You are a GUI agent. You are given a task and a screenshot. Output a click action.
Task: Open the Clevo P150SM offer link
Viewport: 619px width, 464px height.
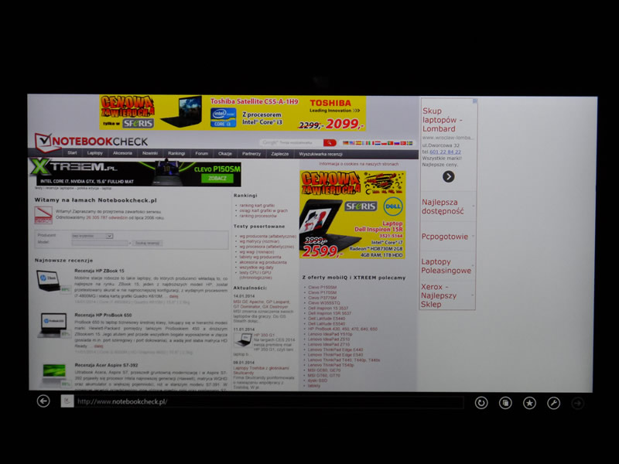click(x=322, y=287)
